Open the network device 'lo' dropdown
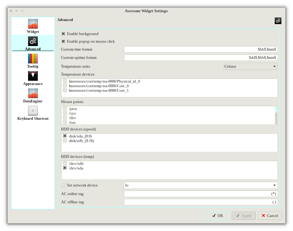Viewport: 293px width, 231px height. [201, 185]
